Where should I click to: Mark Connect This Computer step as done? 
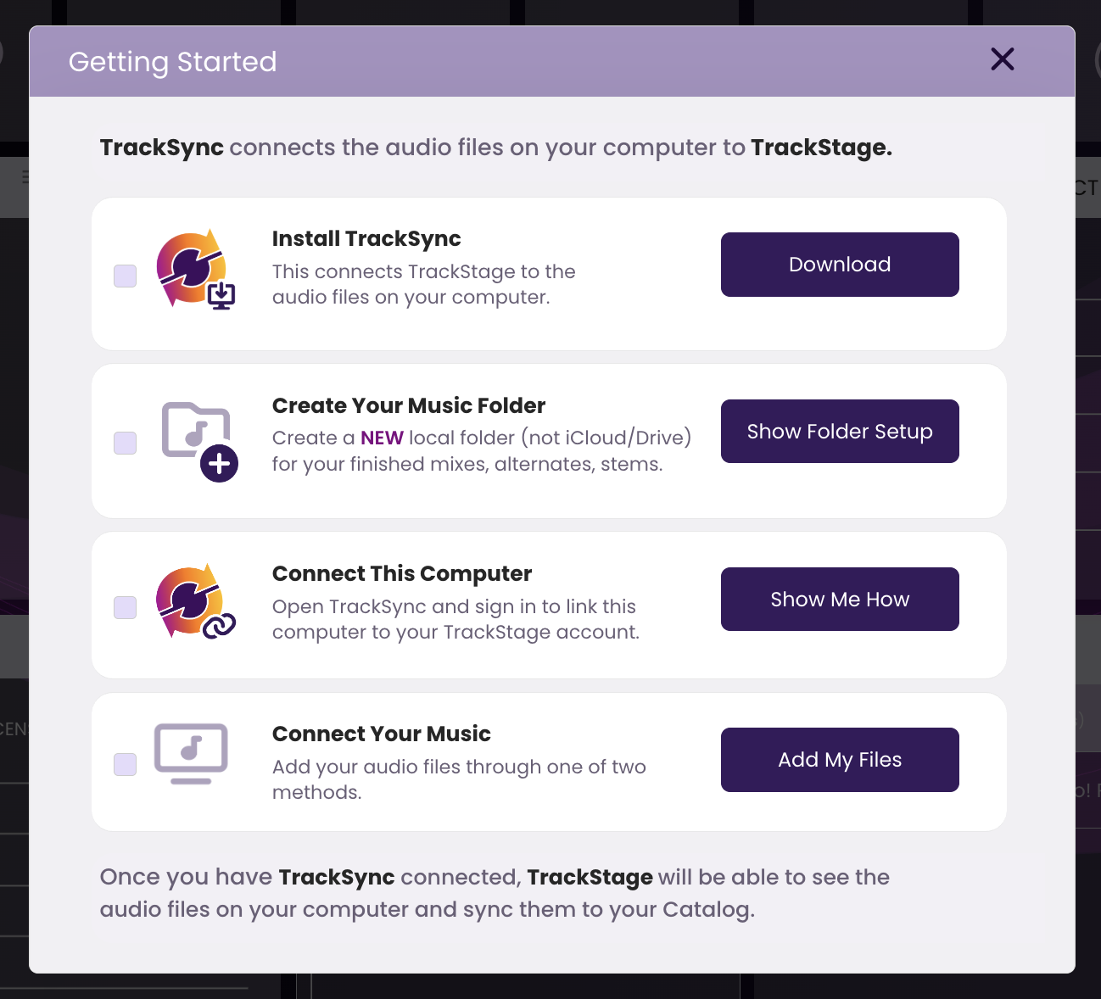click(x=126, y=607)
